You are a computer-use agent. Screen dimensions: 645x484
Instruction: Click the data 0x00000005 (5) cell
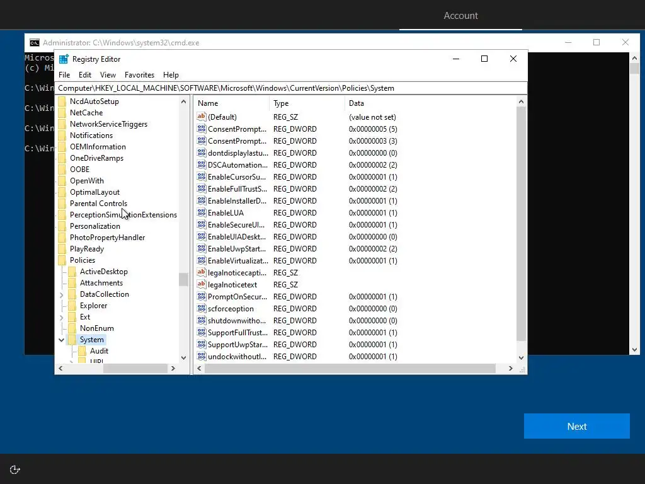(x=373, y=129)
